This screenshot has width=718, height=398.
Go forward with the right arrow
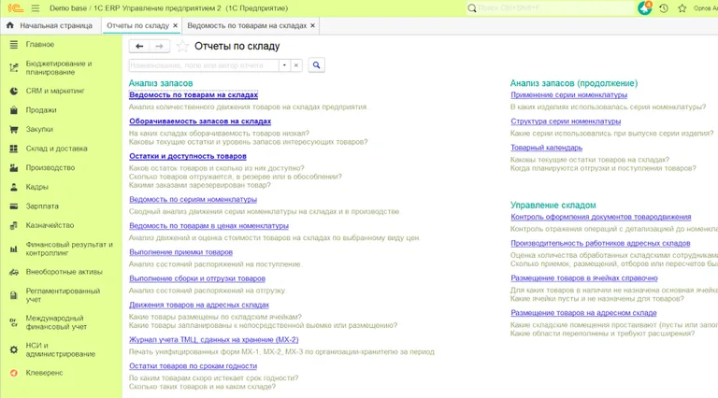point(160,46)
